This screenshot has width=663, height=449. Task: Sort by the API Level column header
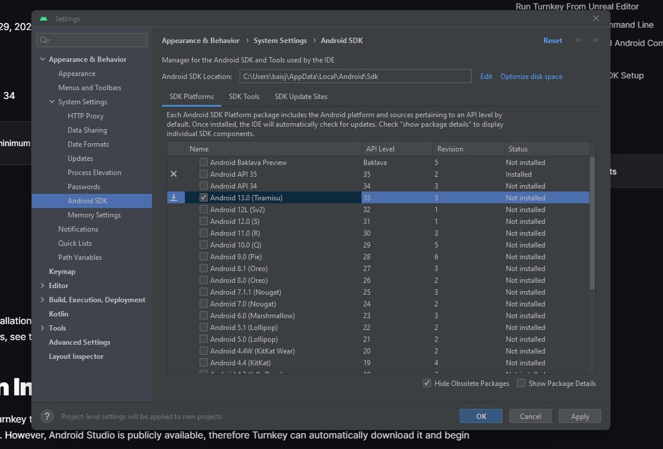click(397, 149)
